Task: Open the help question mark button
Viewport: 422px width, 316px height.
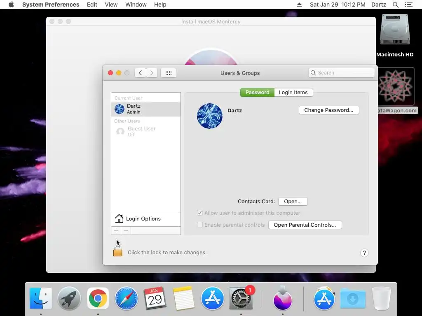Action: click(x=364, y=253)
